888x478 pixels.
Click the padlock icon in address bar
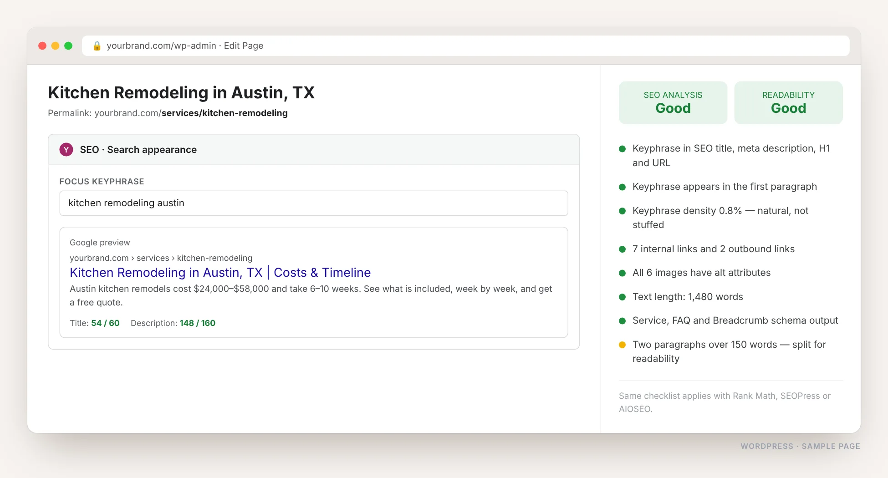[x=97, y=46]
